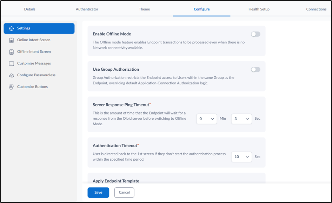Open the Authentication Timeout seconds dropdown
This screenshot has width=332, height=203.
tap(241, 157)
